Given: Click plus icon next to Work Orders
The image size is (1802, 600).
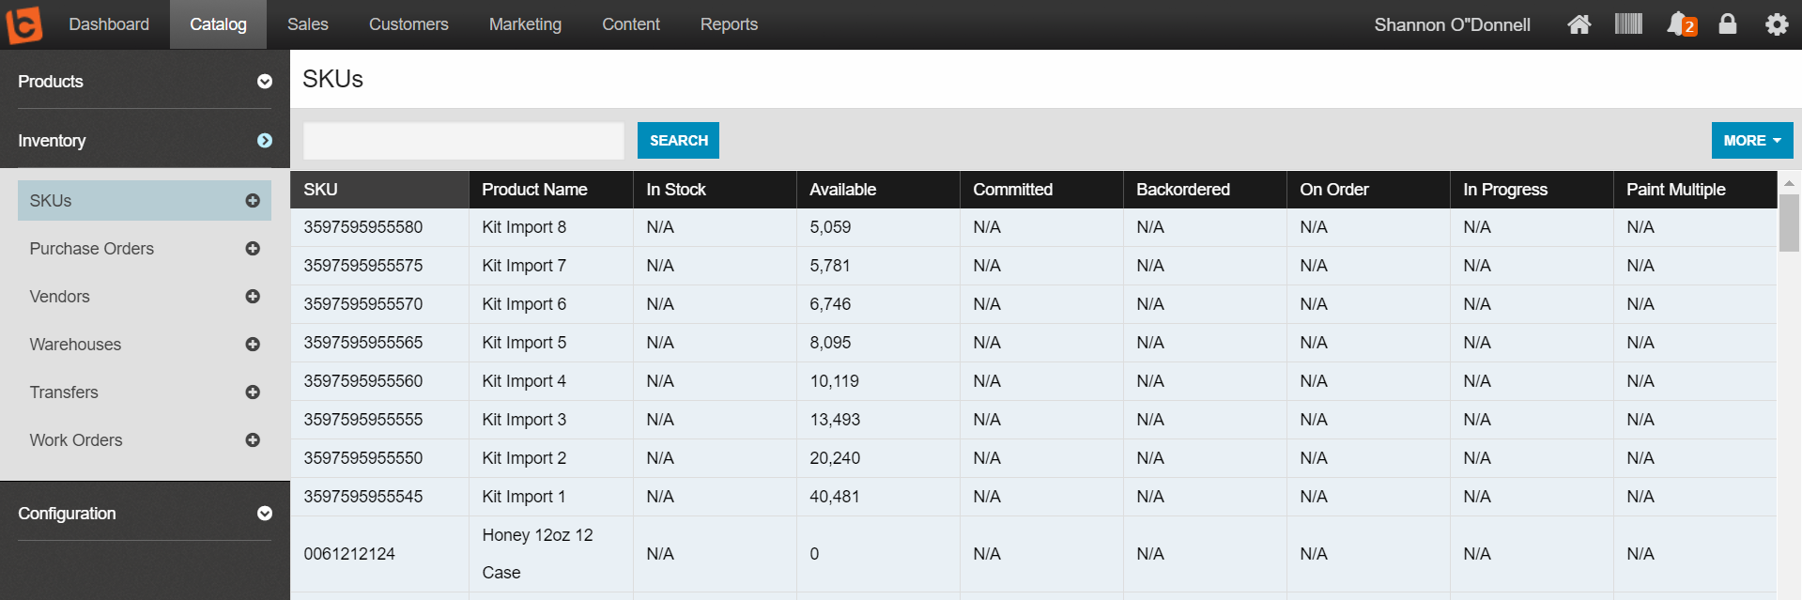Looking at the screenshot, I should coord(253,440).
